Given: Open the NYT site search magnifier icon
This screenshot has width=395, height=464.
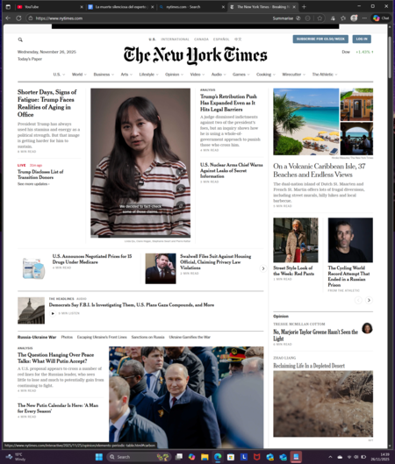Looking at the screenshot, I should click(x=20, y=39).
